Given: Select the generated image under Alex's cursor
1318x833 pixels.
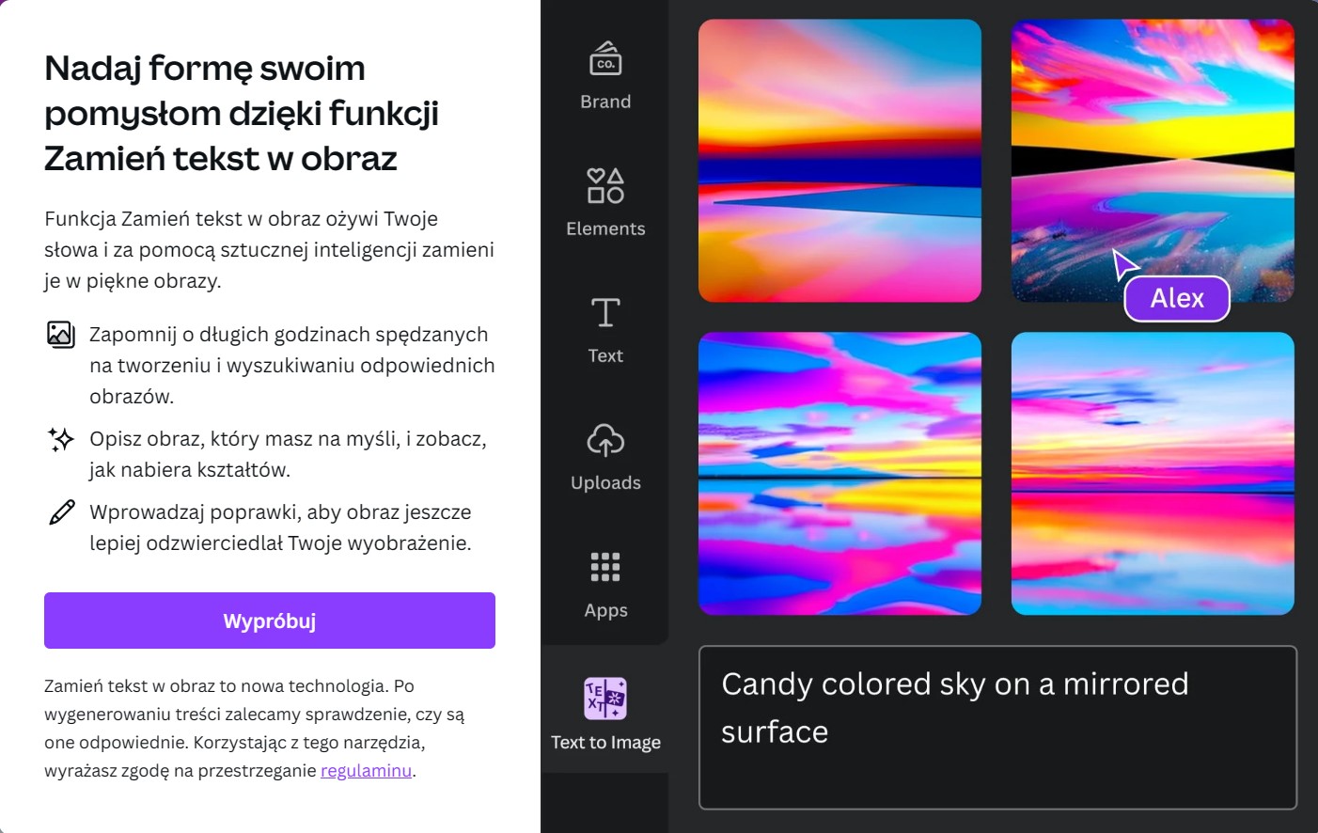Looking at the screenshot, I should [1153, 161].
